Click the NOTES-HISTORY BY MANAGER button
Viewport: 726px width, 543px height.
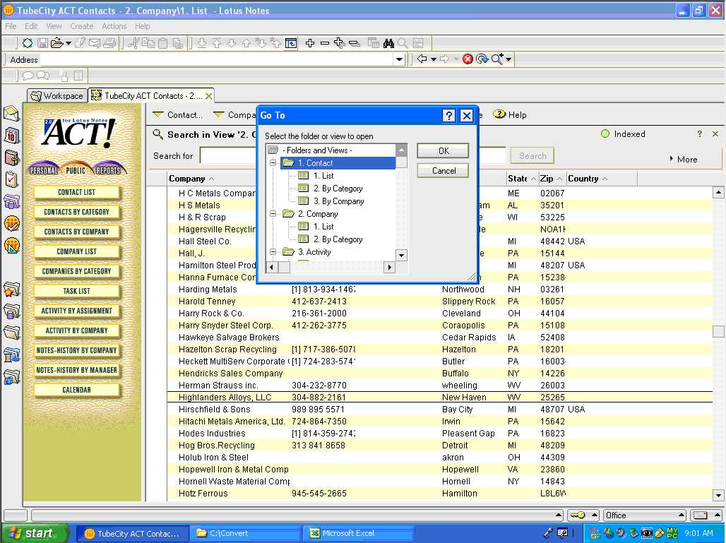click(x=76, y=370)
